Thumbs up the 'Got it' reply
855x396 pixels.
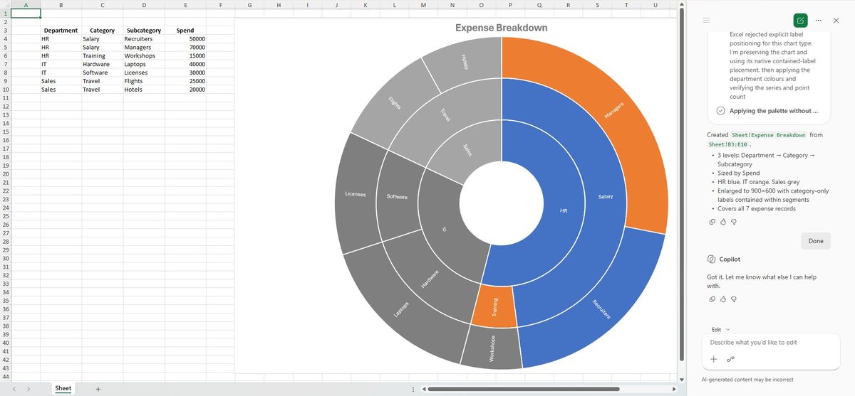click(x=723, y=299)
